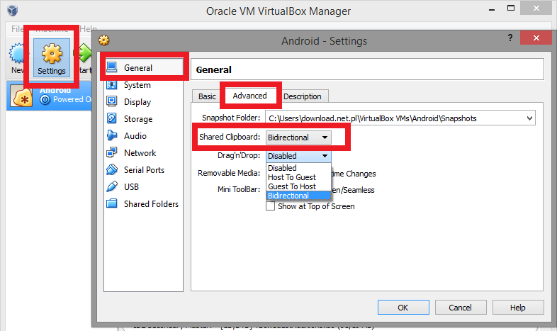Screen dimensions: 557x331
Task: Open the Help menu in VirtualBox Manager
Action: click(88, 28)
